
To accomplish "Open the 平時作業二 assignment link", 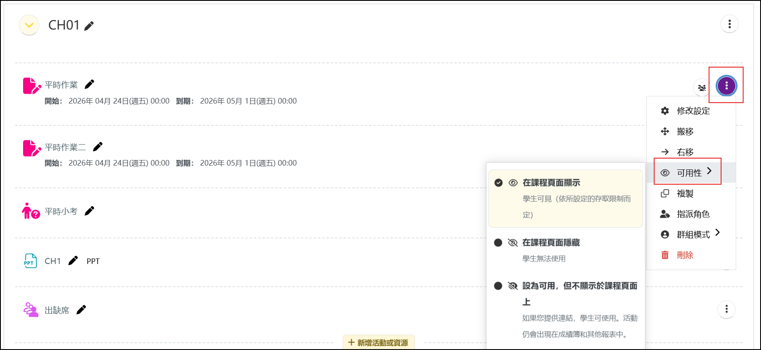I will 65,147.
